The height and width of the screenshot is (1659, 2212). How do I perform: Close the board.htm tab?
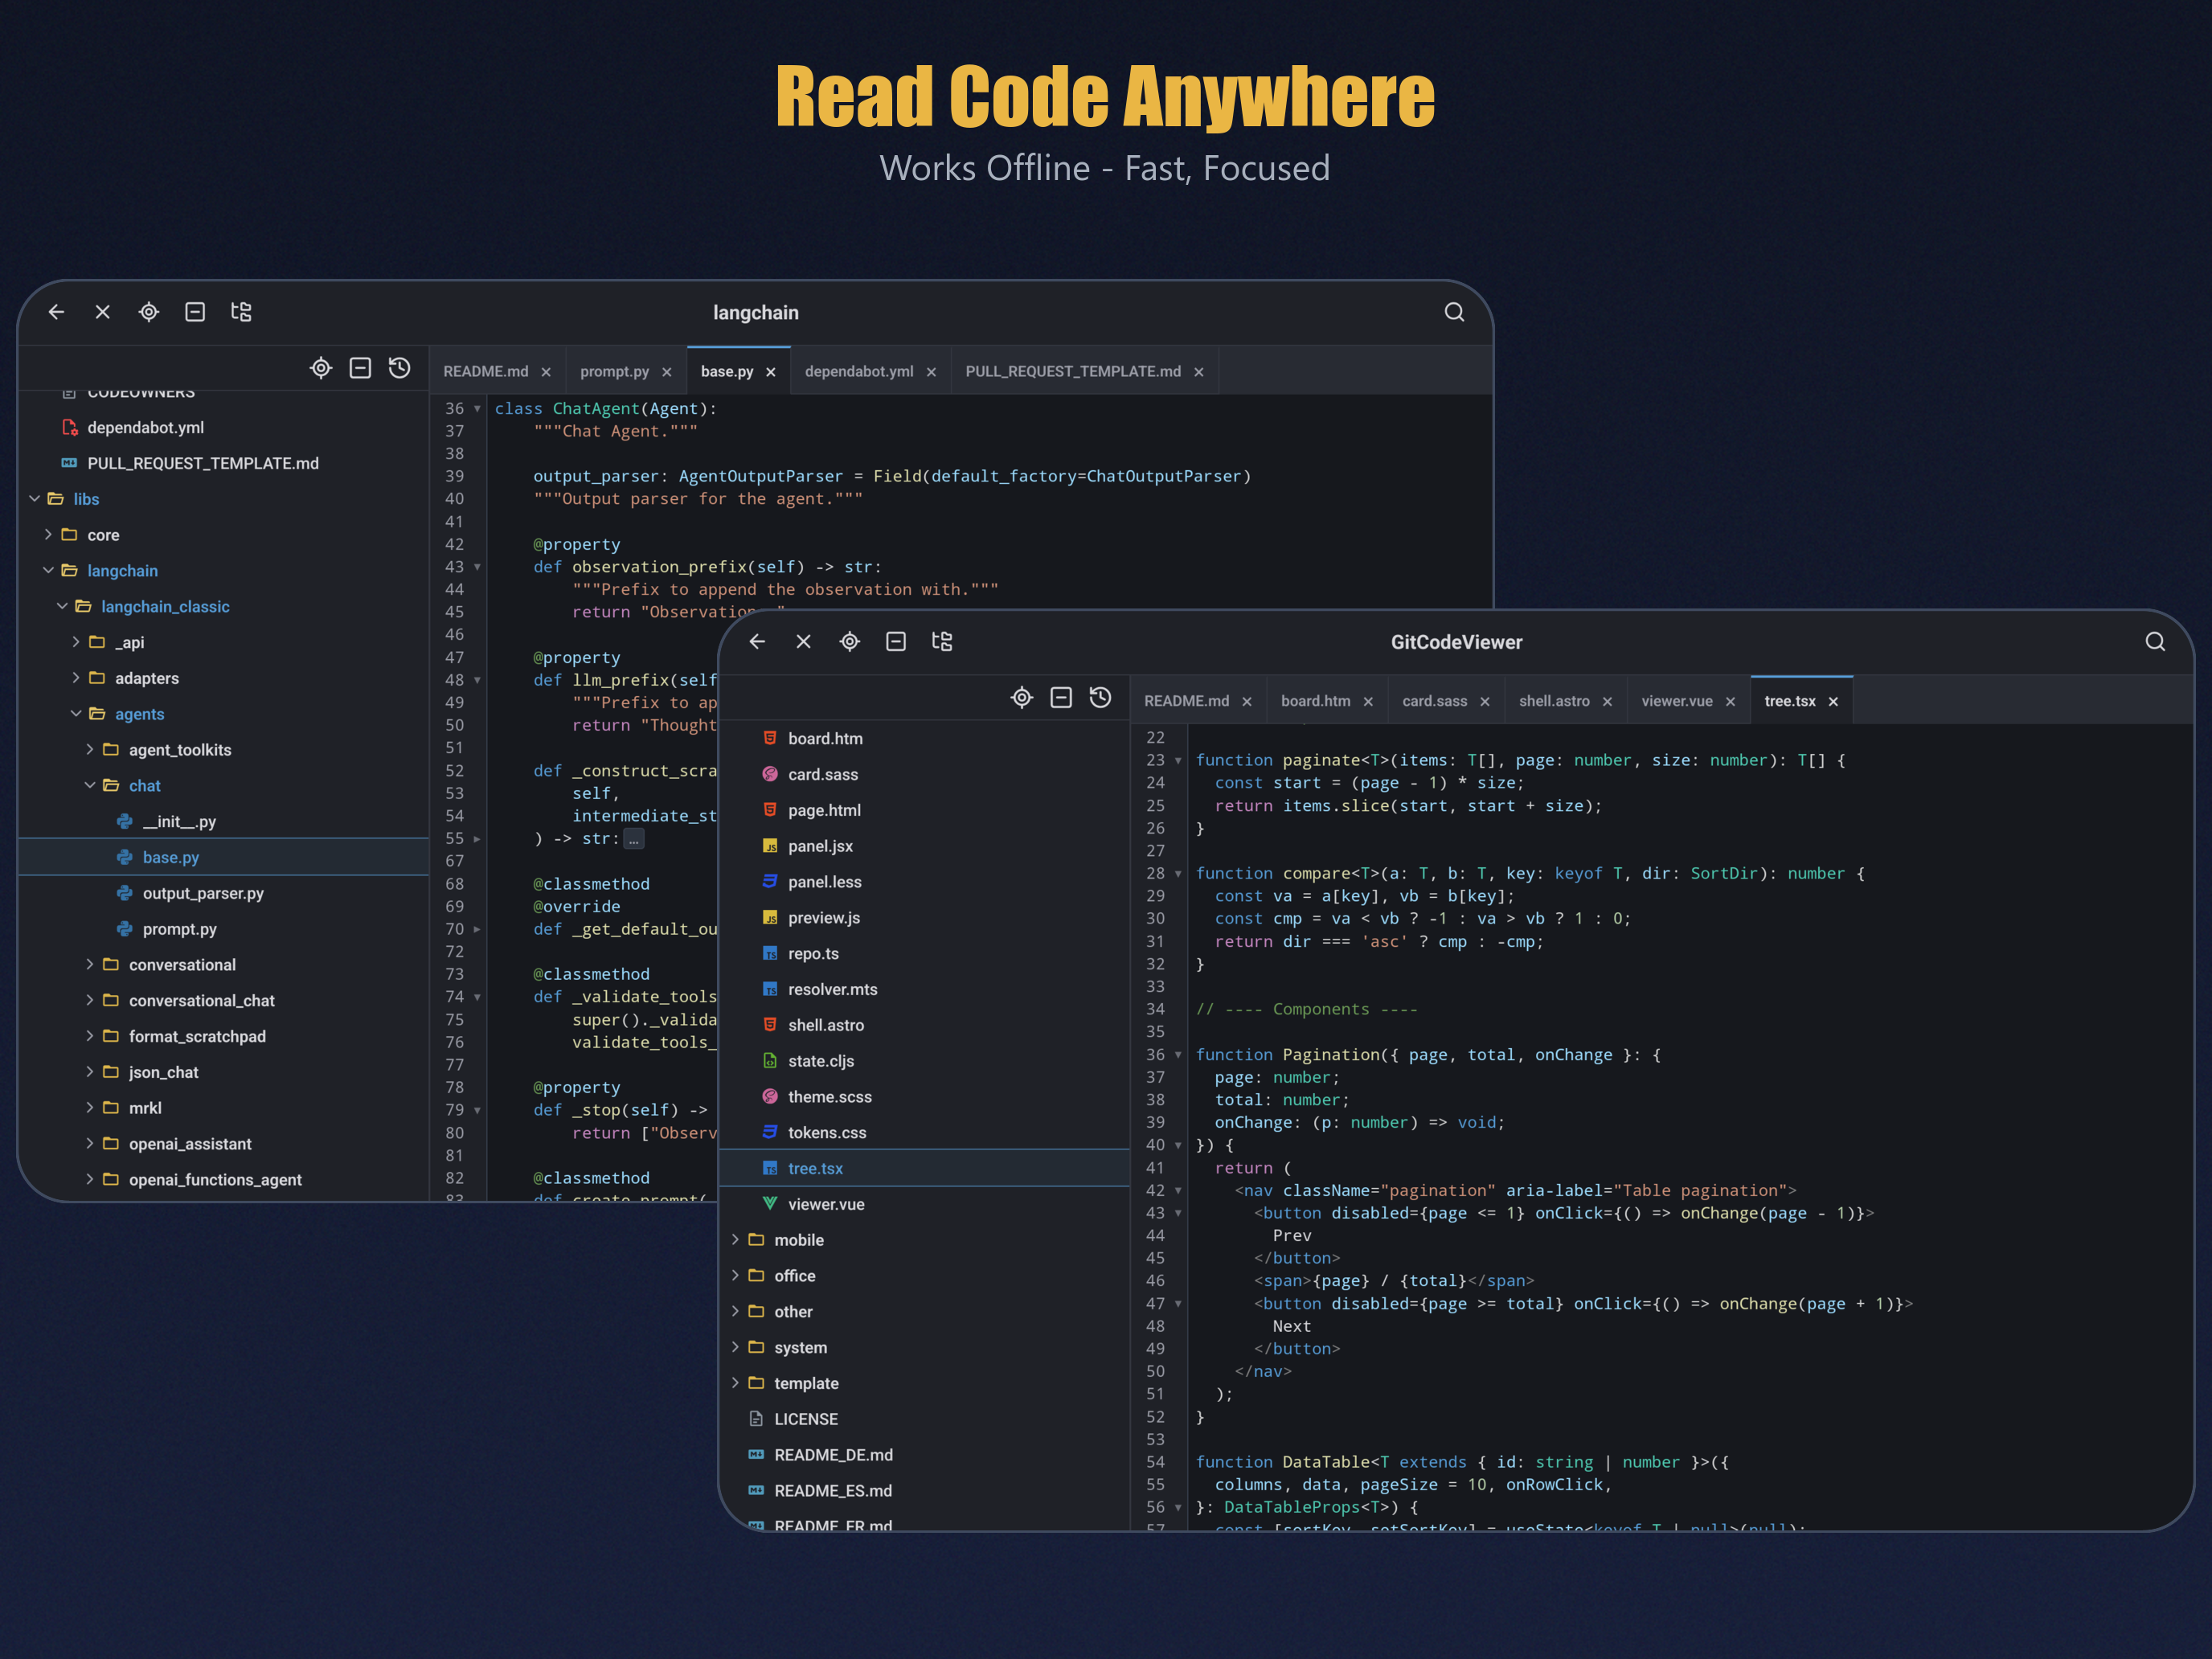(x=1368, y=702)
